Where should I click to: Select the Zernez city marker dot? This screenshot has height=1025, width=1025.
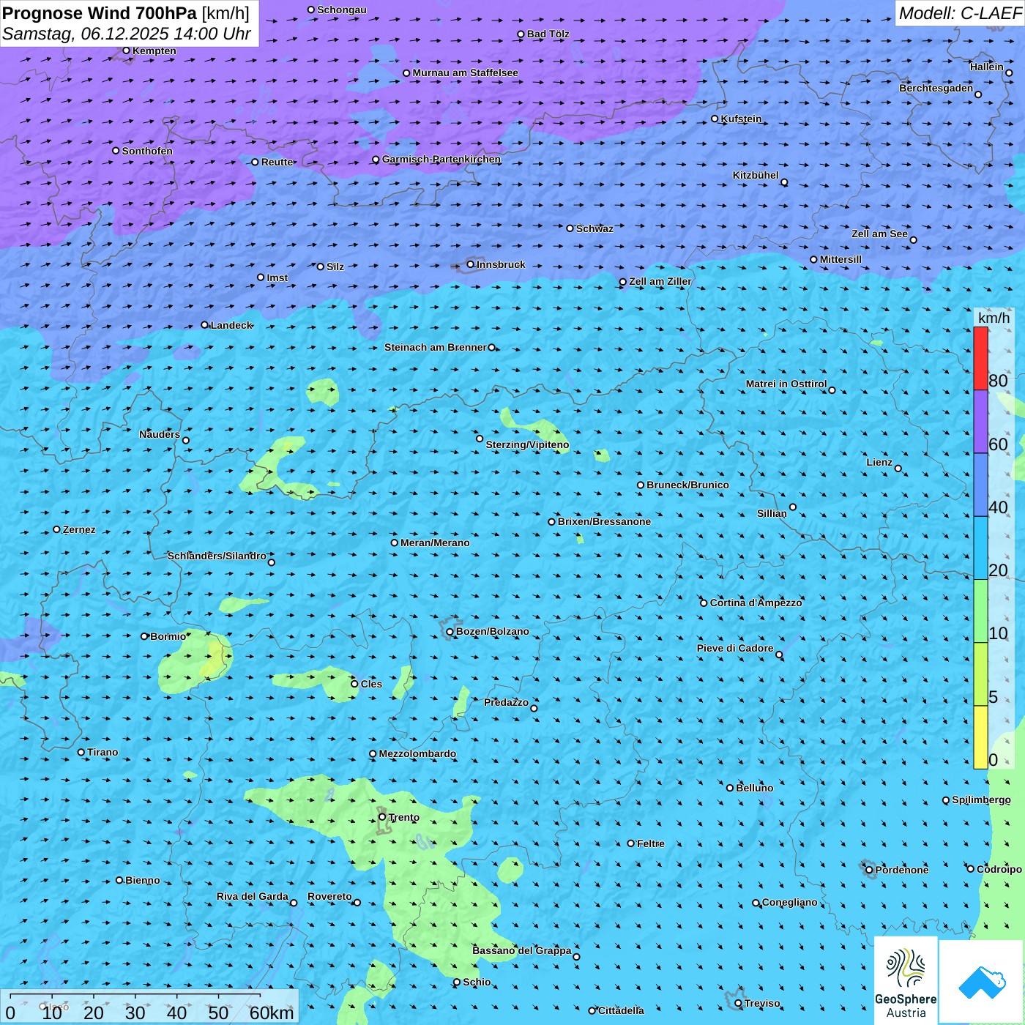click(x=56, y=529)
